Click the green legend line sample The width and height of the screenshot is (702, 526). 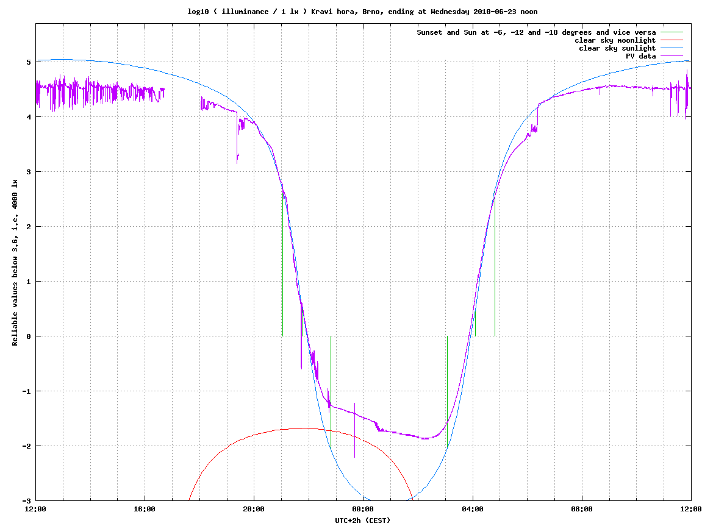click(x=672, y=32)
